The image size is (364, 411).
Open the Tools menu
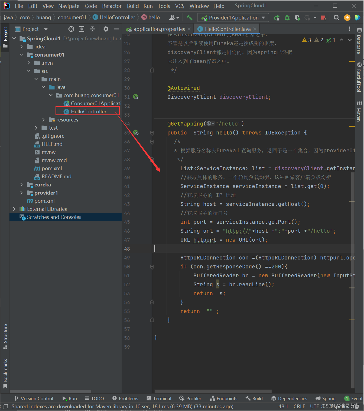point(164,6)
